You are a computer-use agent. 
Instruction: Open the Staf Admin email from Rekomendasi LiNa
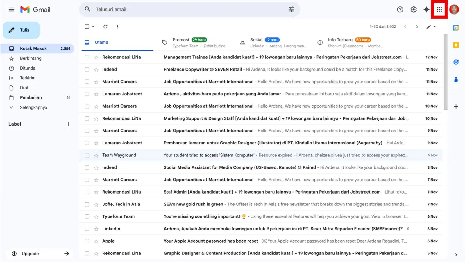(261, 192)
